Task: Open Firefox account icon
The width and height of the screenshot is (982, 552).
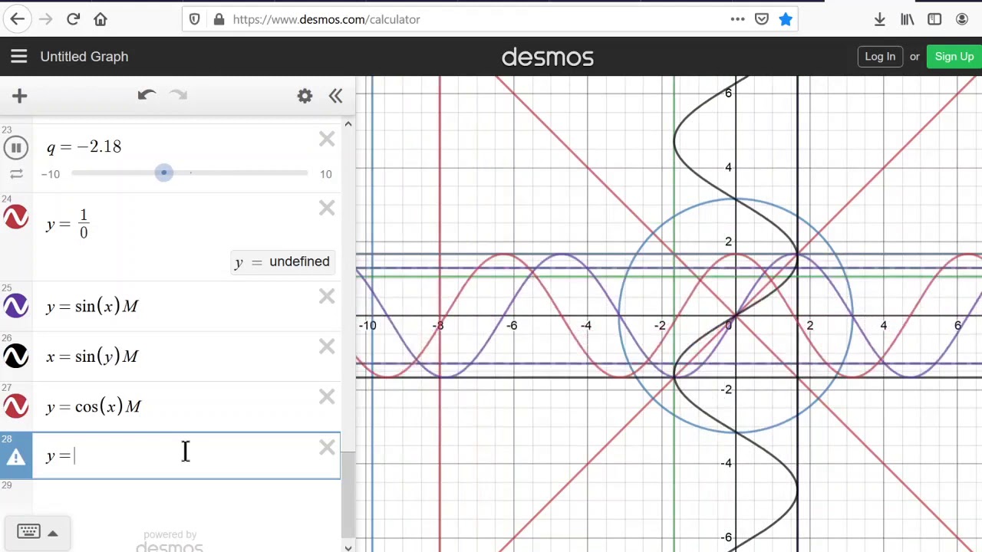Action: point(962,19)
